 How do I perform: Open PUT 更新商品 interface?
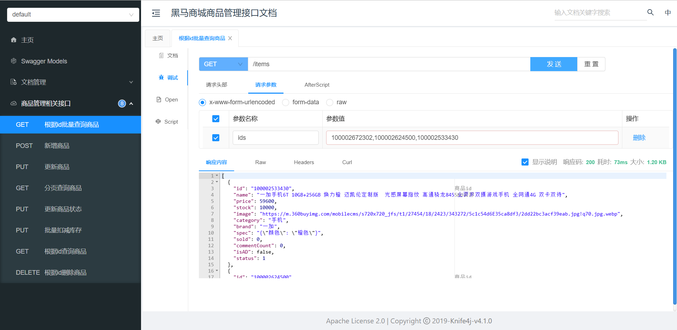pyautogui.click(x=71, y=167)
